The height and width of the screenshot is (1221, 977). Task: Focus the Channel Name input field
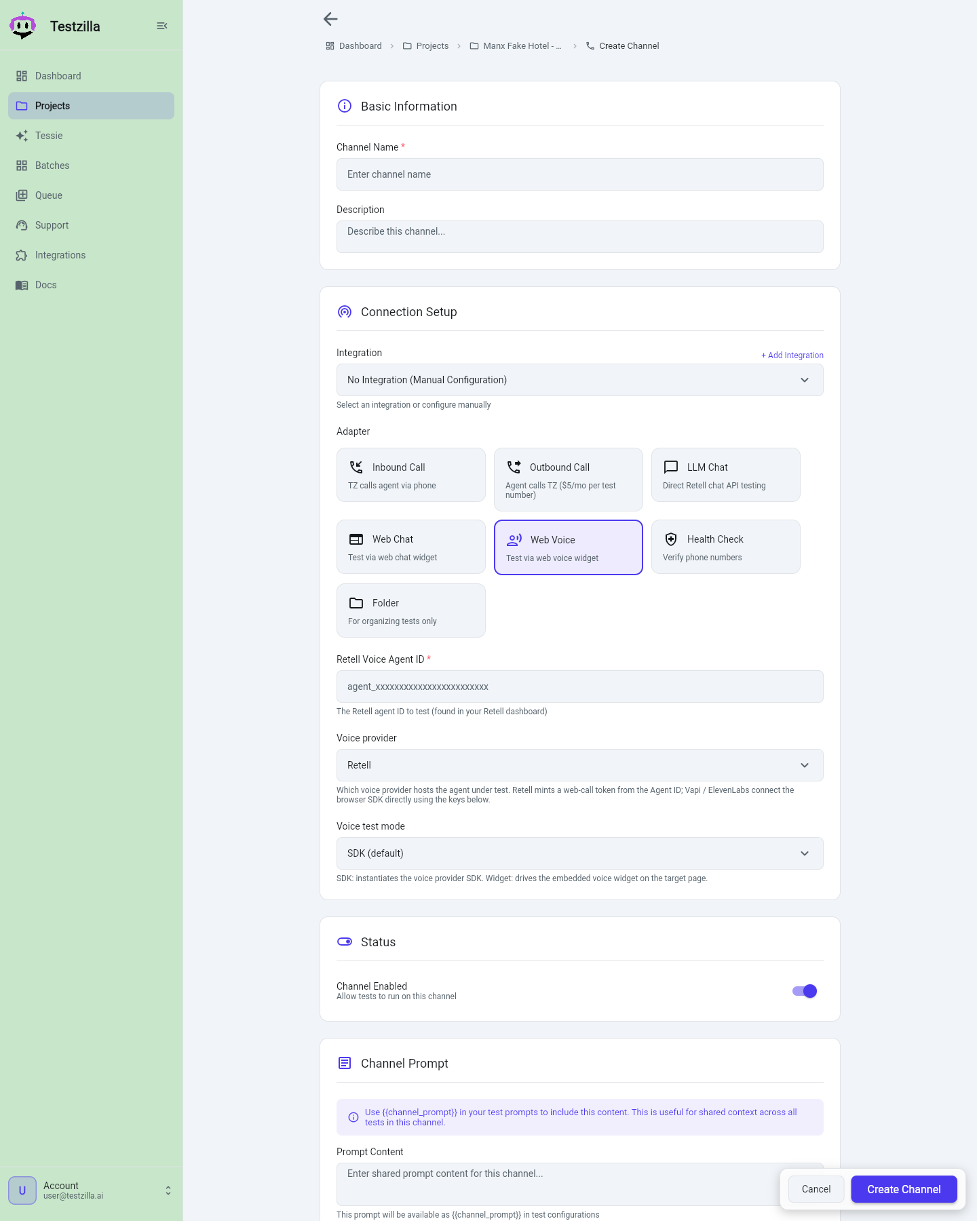(x=580, y=174)
